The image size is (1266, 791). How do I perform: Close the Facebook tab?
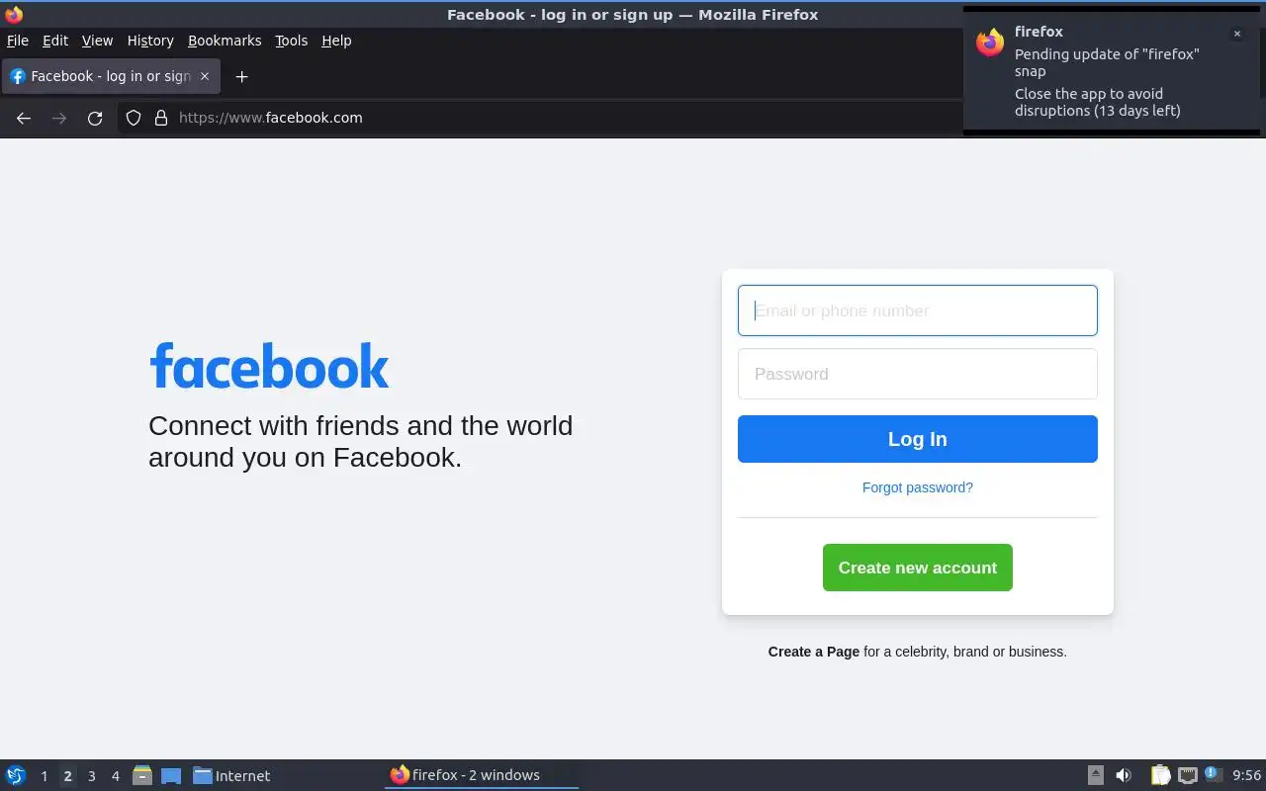[x=205, y=76]
